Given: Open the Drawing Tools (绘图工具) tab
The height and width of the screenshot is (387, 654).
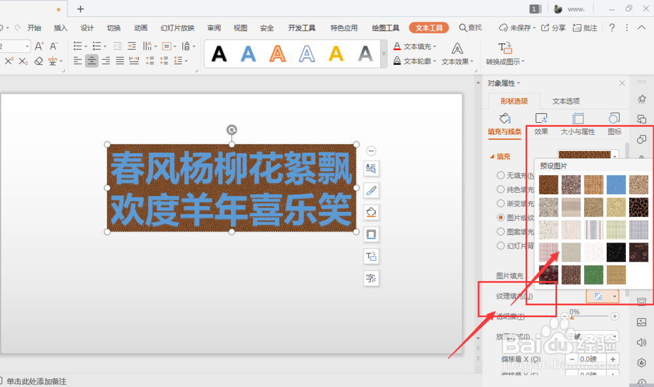Looking at the screenshot, I should click(x=385, y=28).
